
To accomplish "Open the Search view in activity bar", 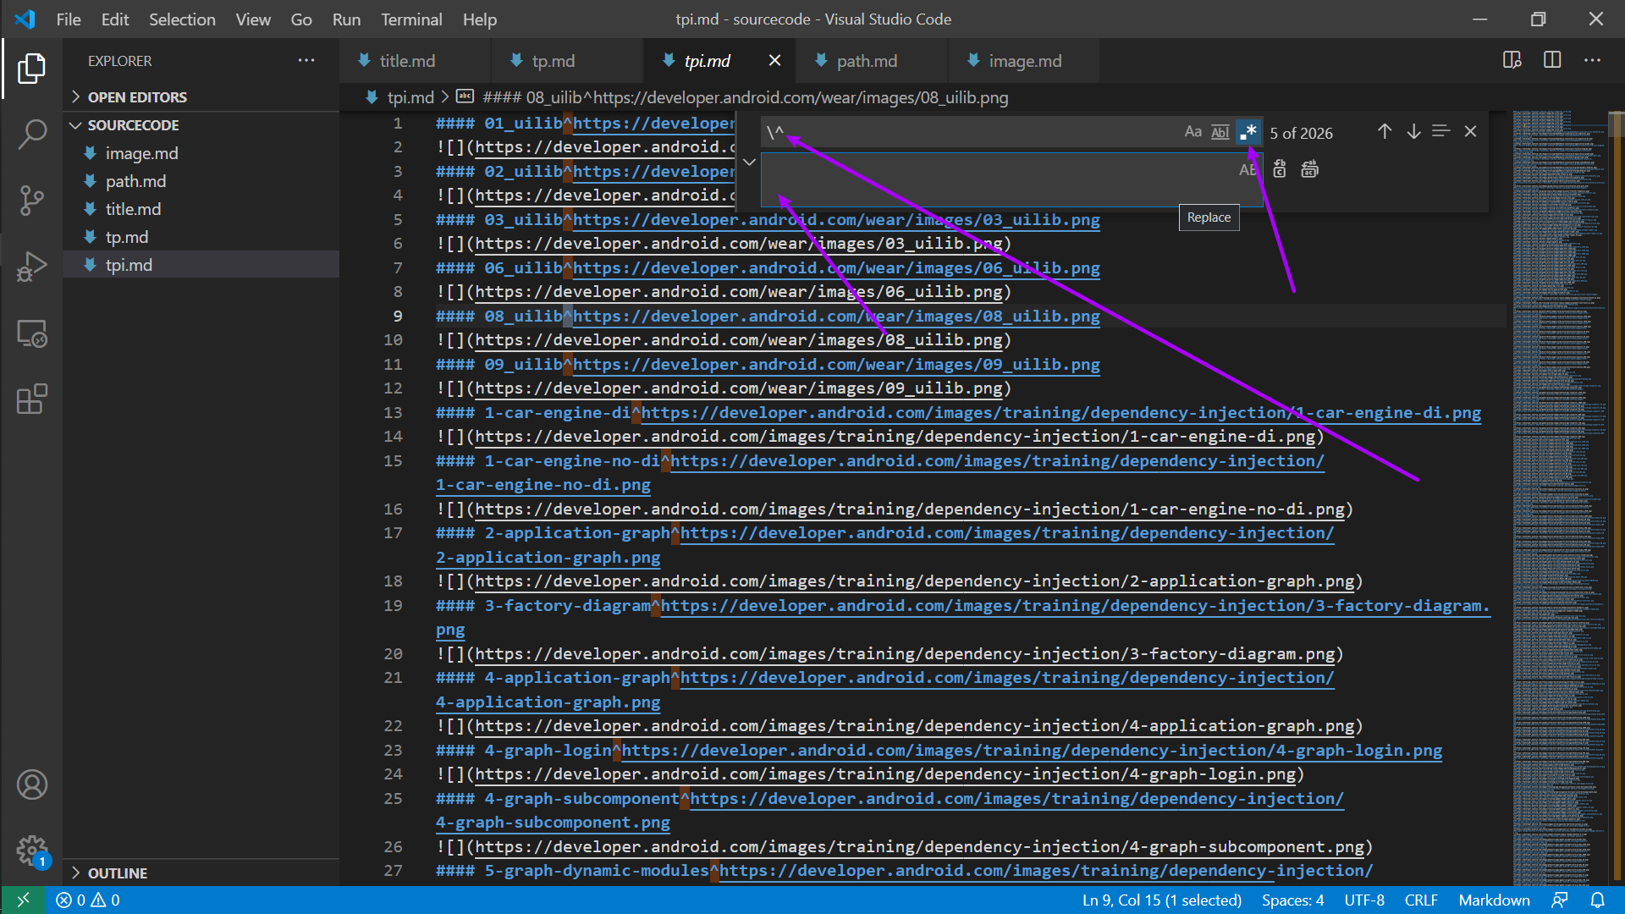I will pyautogui.click(x=32, y=134).
